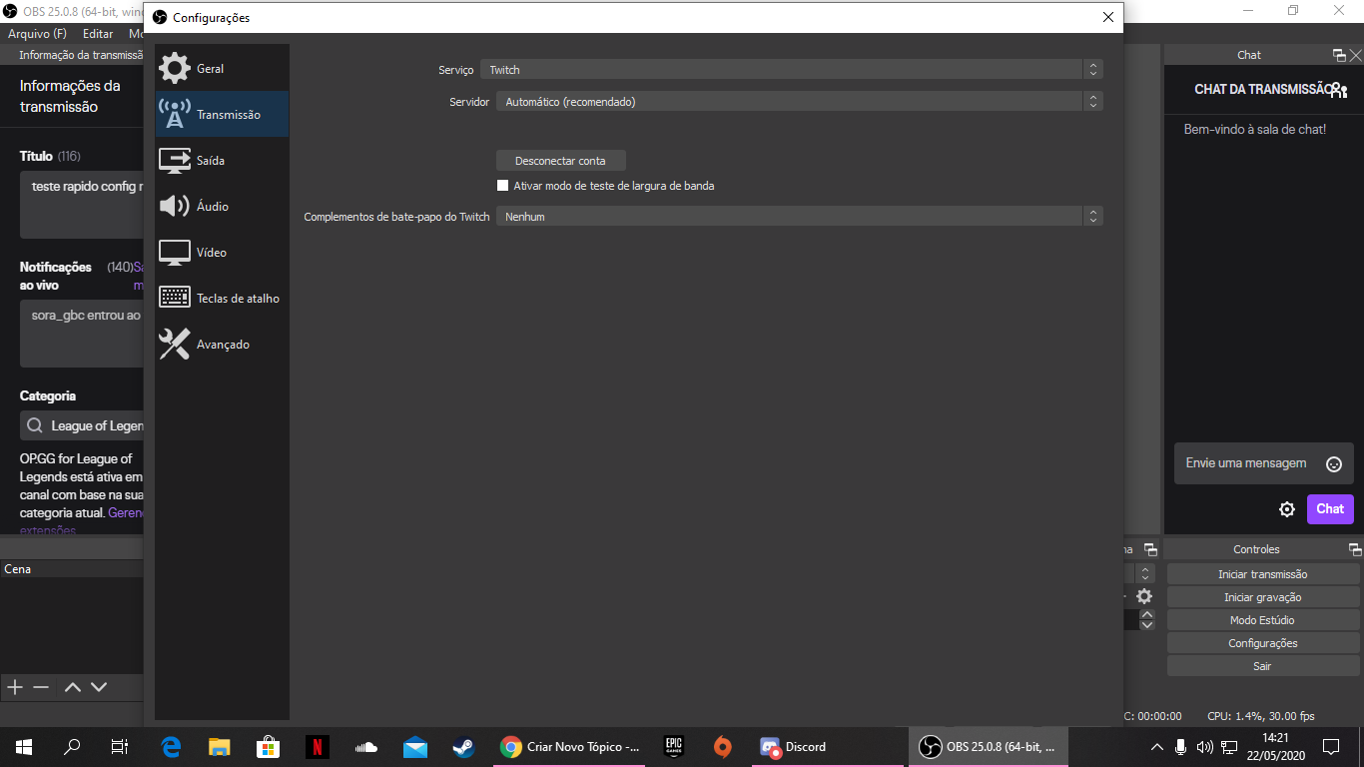The height and width of the screenshot is (767, 1364).
Task: Click the Título field with teste rapido
Action: click(x=82, y=205)
